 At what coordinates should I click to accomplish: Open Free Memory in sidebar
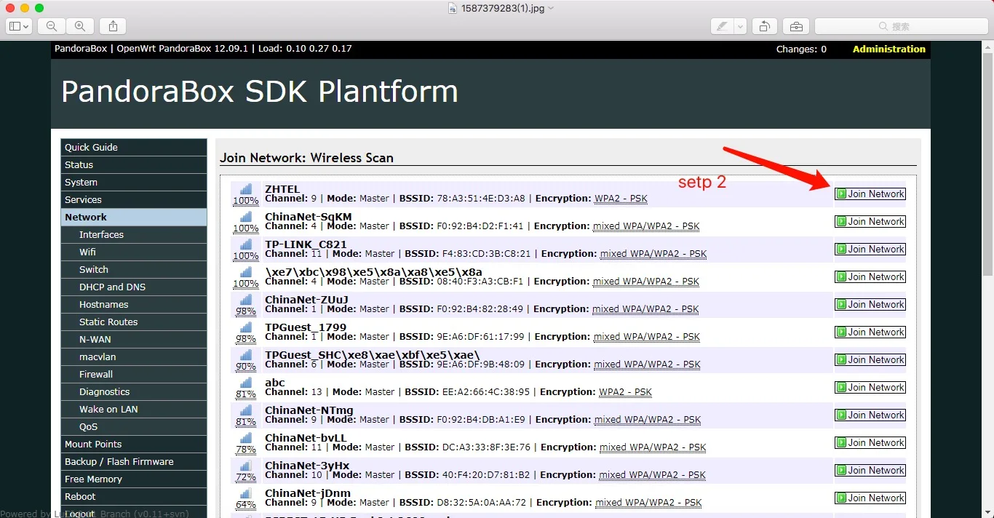click(x=134, y=479)
